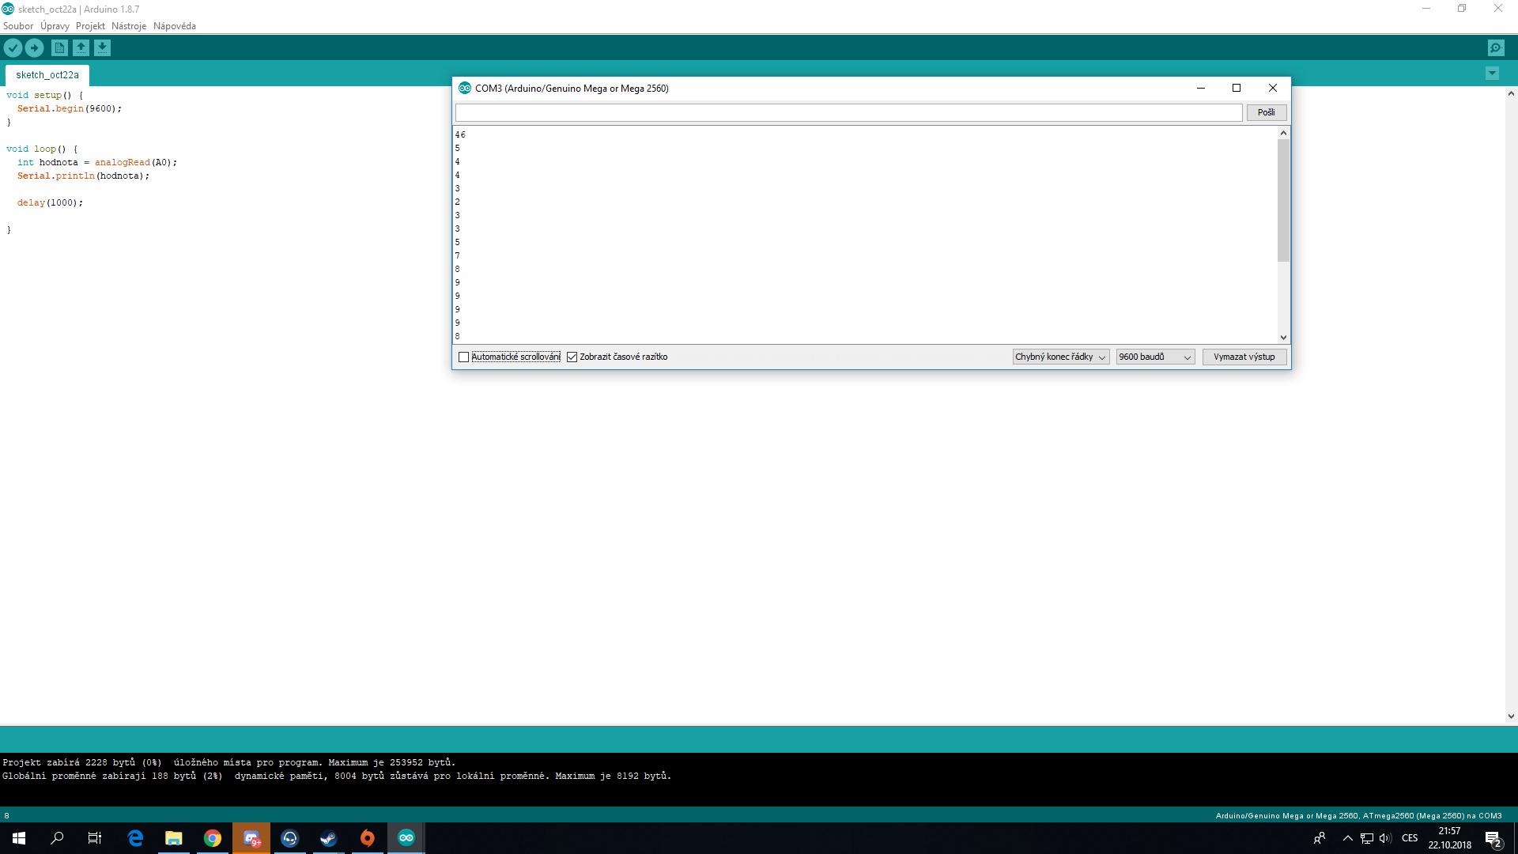The width and height of the screenshot is (1518, 854).
Task: Create a new sketch with New icon
Action: point(59,48)
